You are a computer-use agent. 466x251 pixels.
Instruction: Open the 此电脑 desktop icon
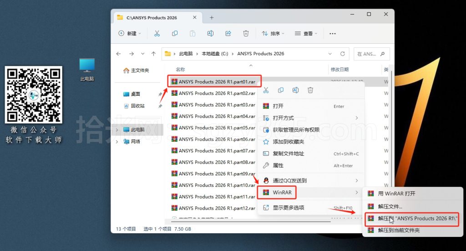point(87,70)
